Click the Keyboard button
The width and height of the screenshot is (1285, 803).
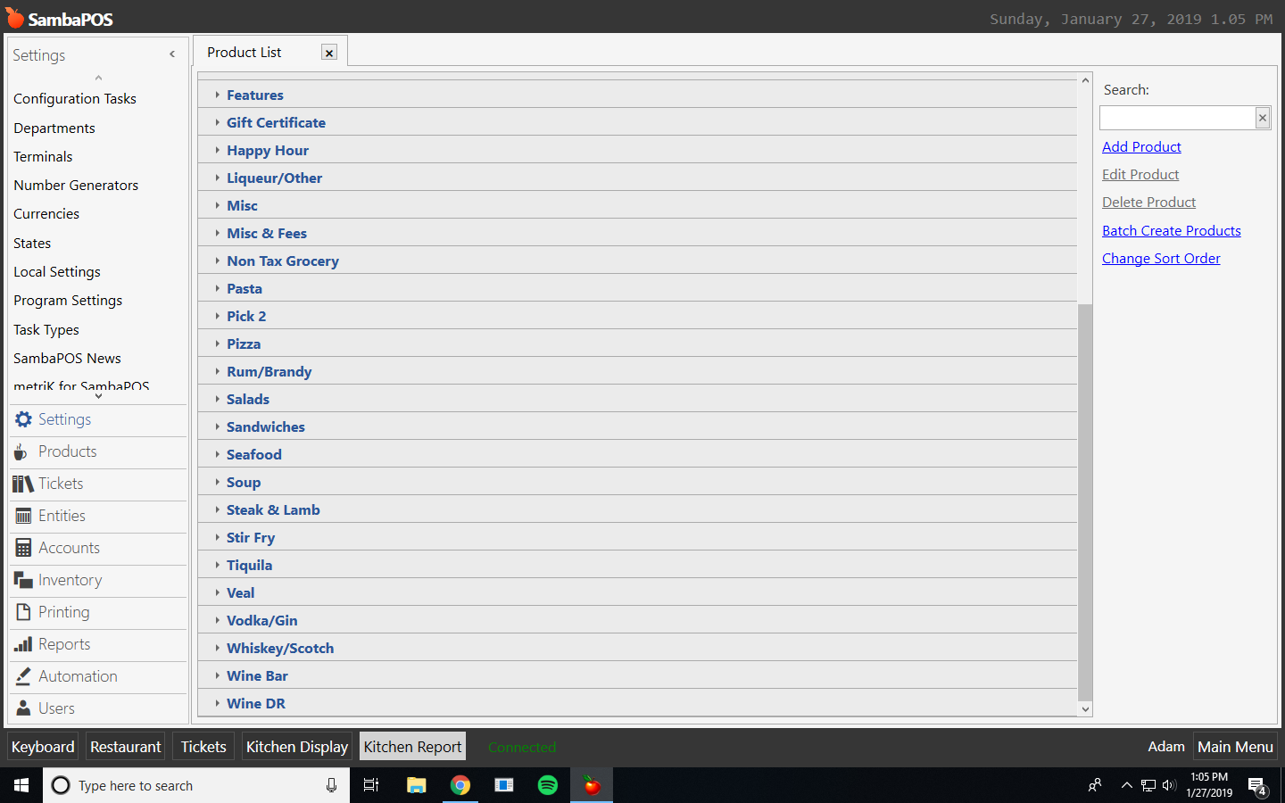click(x=43, y=747)
